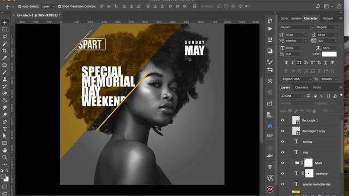Open the Impact font family dropdown
Image resolution: width=349 pixels, height=196 pixels.
pos(297,27)
